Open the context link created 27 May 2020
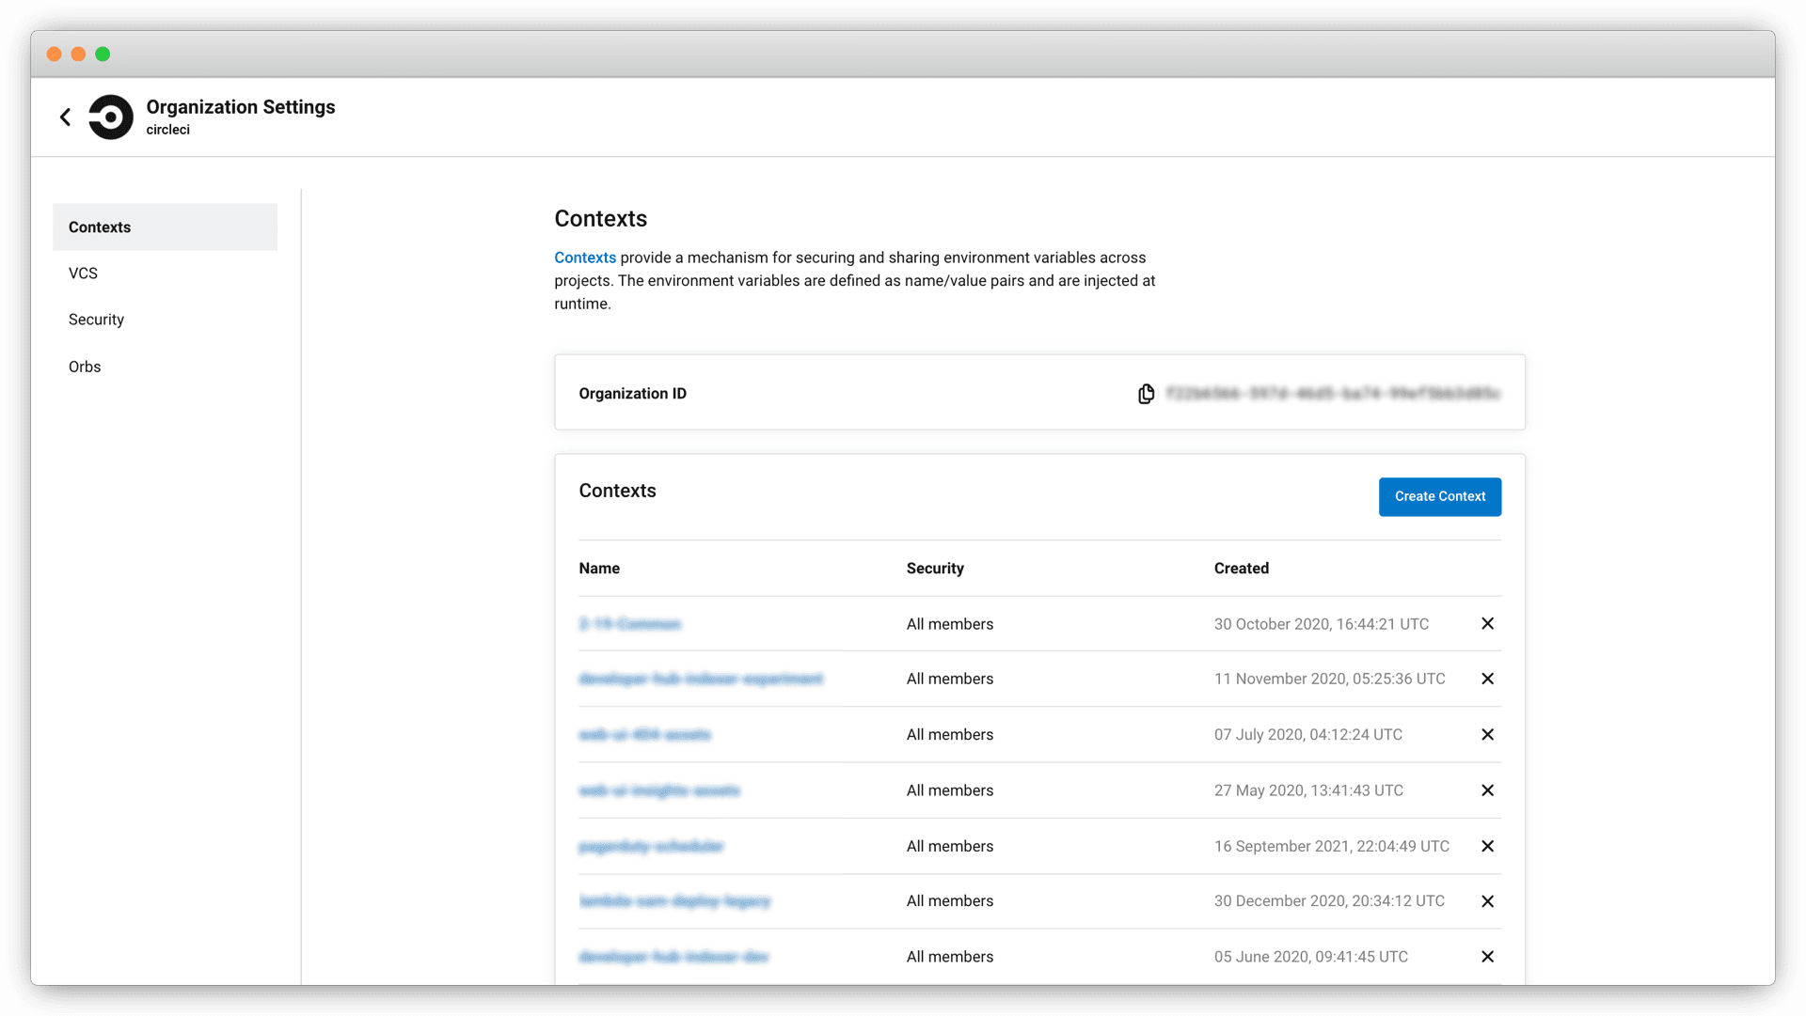 tap(659, 790)
